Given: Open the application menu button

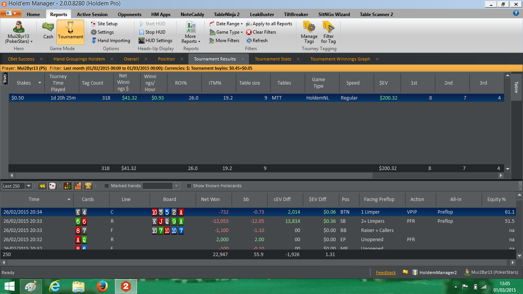Looking at the screenshot, I should (x=11, y=13).
